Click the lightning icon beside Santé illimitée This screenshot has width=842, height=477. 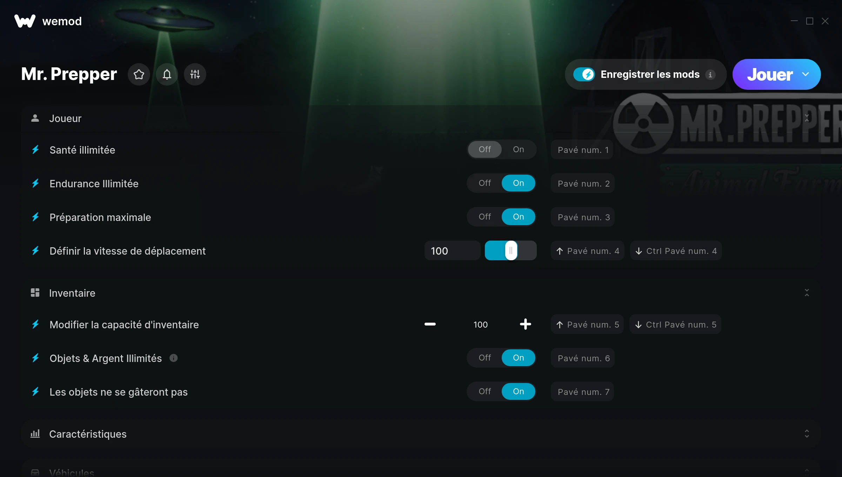click(35, 150)
